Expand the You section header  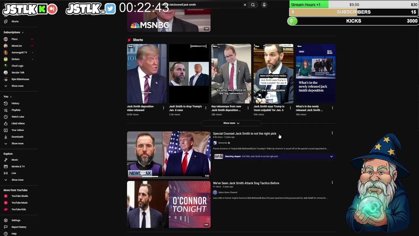[x=8, y=96]
